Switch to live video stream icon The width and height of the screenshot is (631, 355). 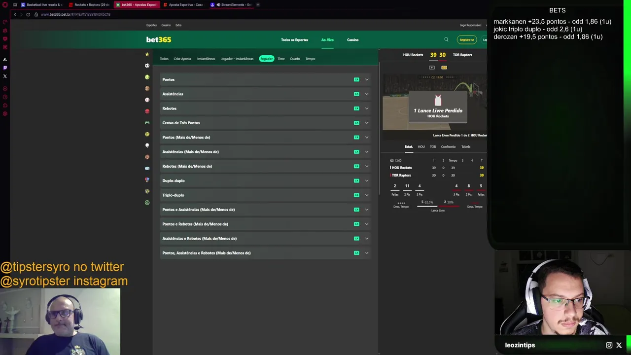coord(432,68)
